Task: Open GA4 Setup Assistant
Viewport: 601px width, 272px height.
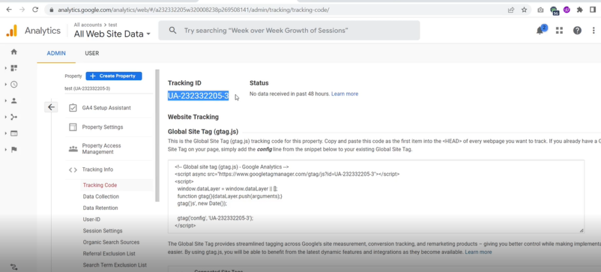Action: coord(106,108)
